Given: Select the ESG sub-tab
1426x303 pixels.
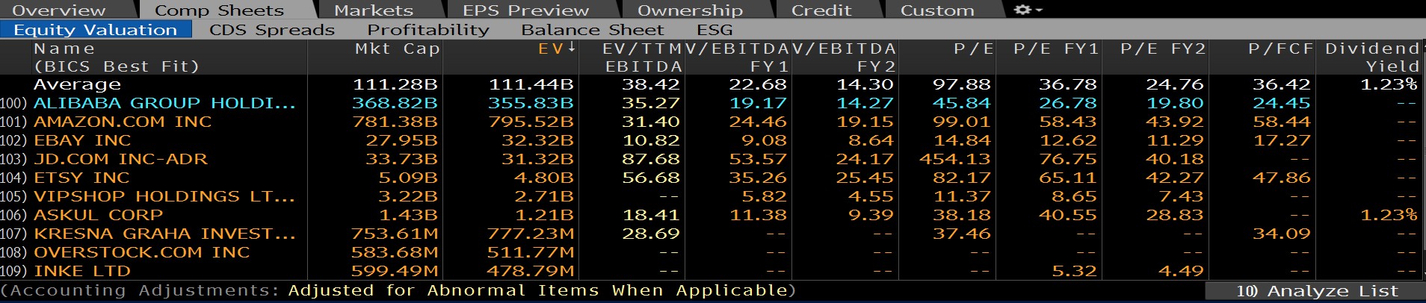Looking at the screenshot, I should [x=714, y=29].
